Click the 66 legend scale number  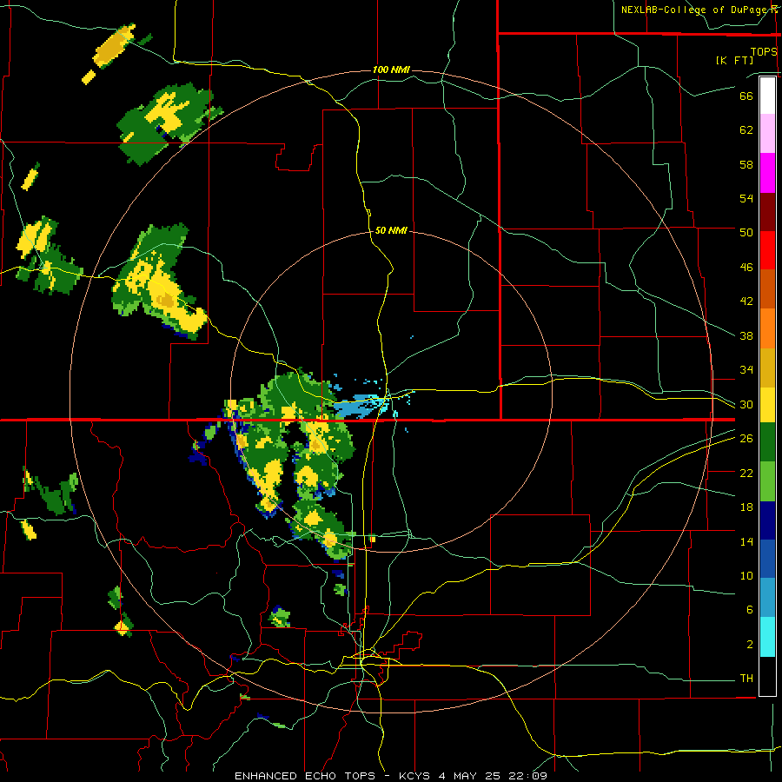pos(746,96)
